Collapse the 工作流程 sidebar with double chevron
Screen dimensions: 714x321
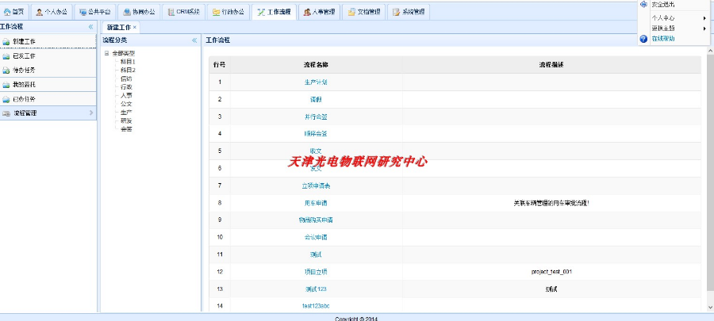tap(90, 27)
